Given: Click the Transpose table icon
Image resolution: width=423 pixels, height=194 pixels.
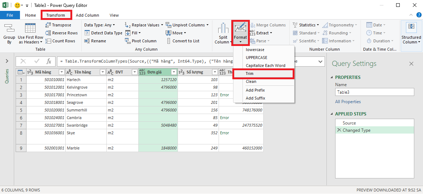Looking at the screenshot, I should 48,25.
